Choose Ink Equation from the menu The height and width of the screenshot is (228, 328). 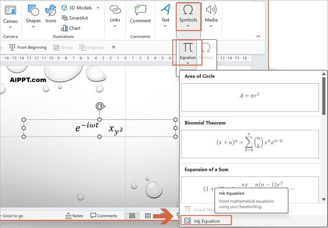click(x=206, y=221)
